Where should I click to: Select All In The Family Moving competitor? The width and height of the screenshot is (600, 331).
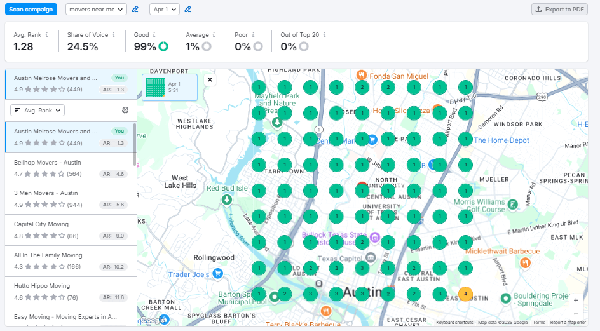71,261
